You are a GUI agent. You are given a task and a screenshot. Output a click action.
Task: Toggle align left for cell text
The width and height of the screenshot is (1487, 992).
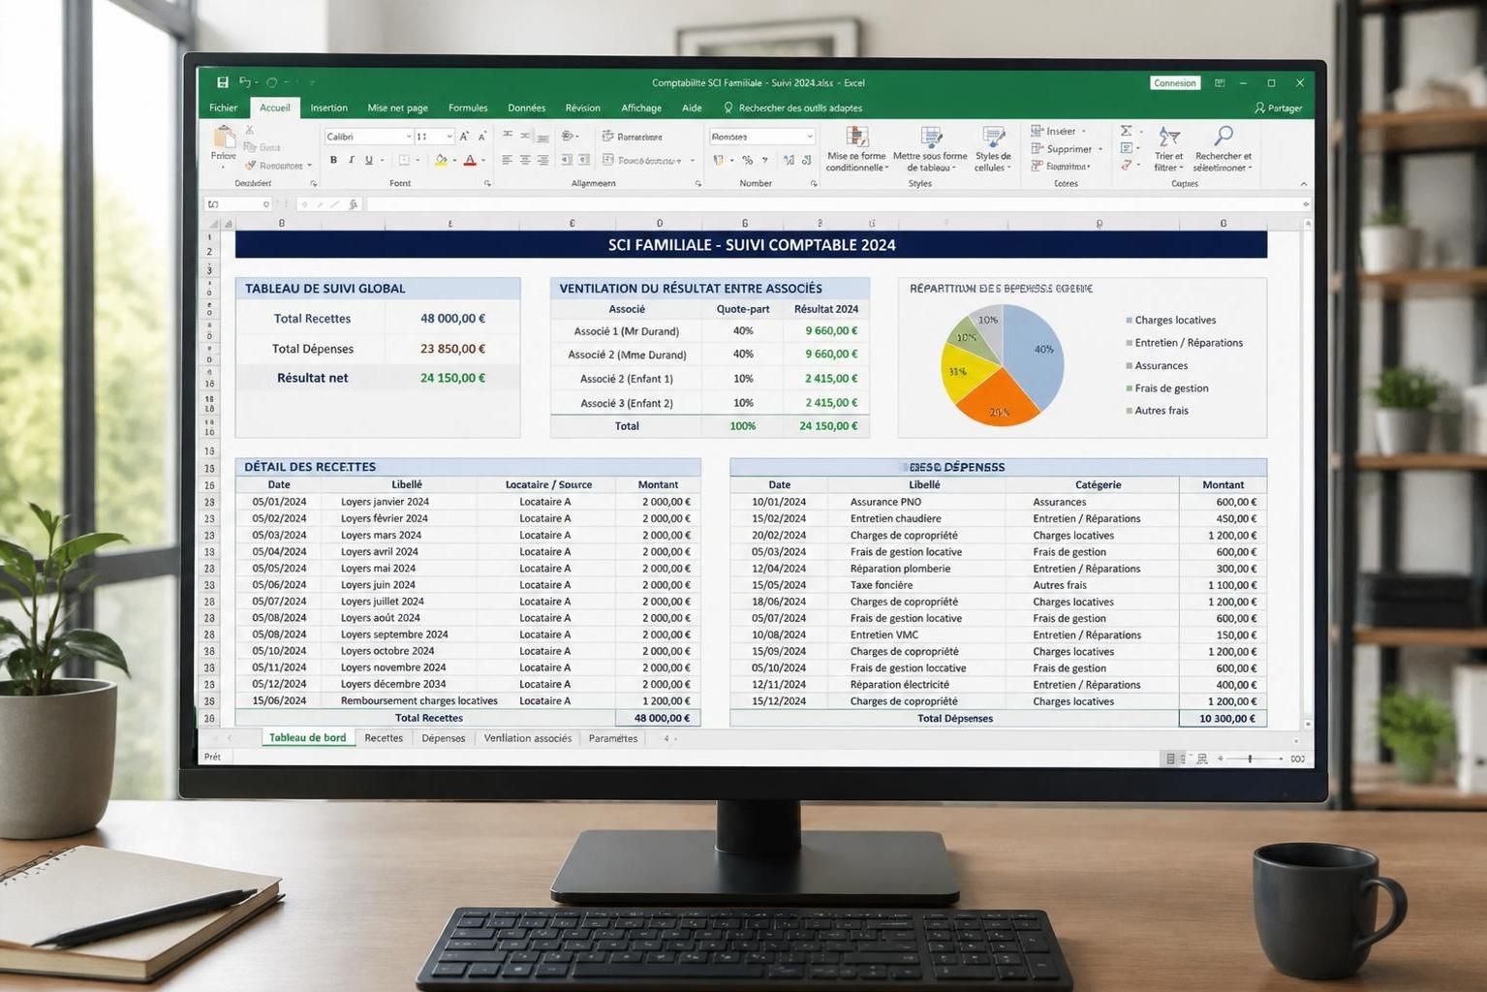pyautogui.click(x=507, y=160)
